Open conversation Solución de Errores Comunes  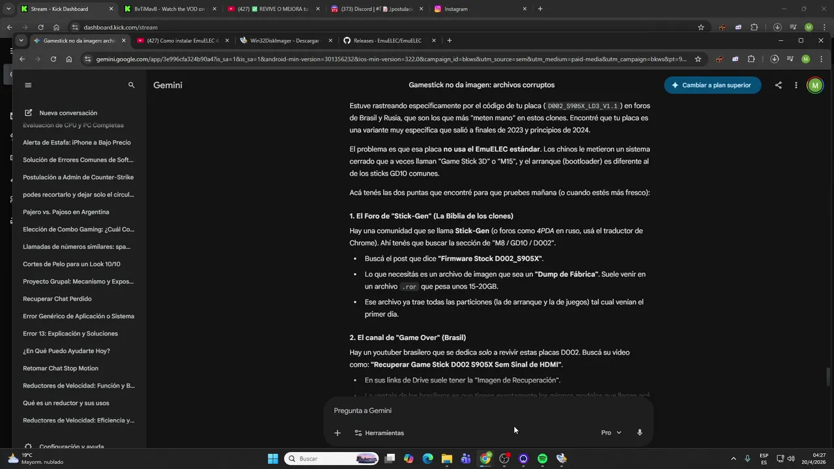pyautogui.click(x=77, y=160)
